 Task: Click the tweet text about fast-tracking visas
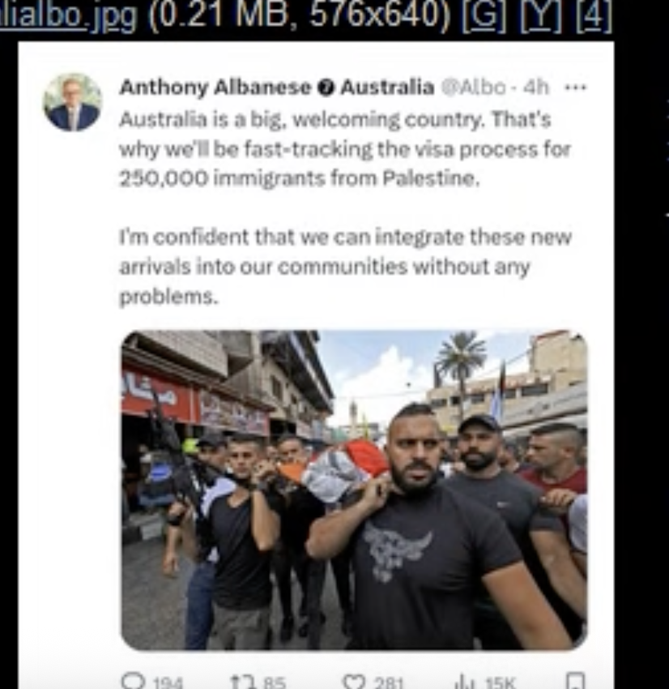pos(344,149)
